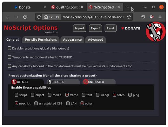Enable Disable restrictions globally checkbox
The width and height of the screenshot is (168, 127).
click(x=9, y=48)
